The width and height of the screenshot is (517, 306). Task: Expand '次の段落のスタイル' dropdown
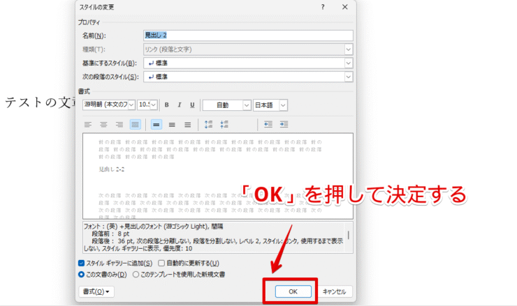click(x=349, y=77)
